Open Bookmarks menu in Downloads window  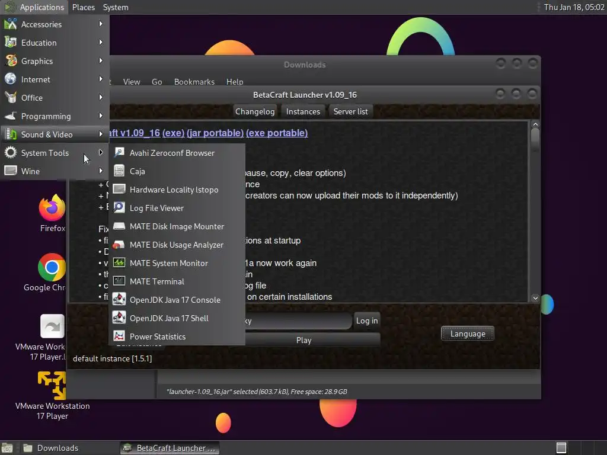pos(194,82)
